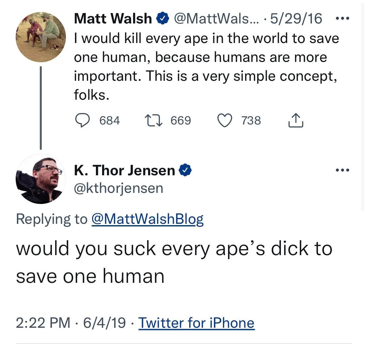Image resolution: width=367 pixels, height=346 pixels.
Task: Click the 5/29/16 tweet date
Action: pyautogui.click(x=296, y=19)
